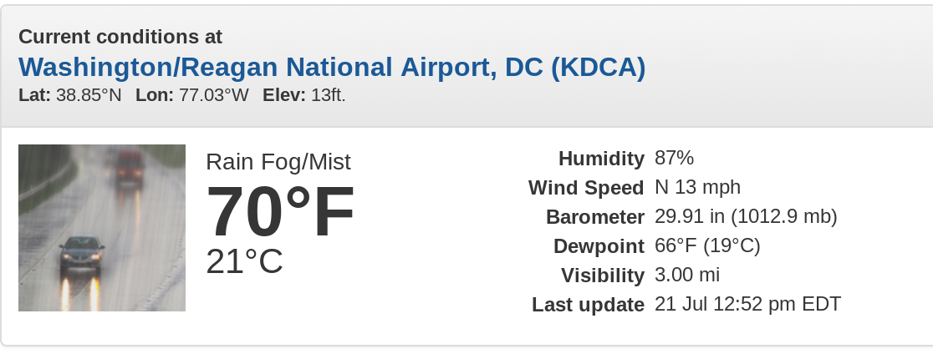Select the 21 Jul 12:52 pm EDT timestamp
The image size is (933, 354).
pos(748,304)
